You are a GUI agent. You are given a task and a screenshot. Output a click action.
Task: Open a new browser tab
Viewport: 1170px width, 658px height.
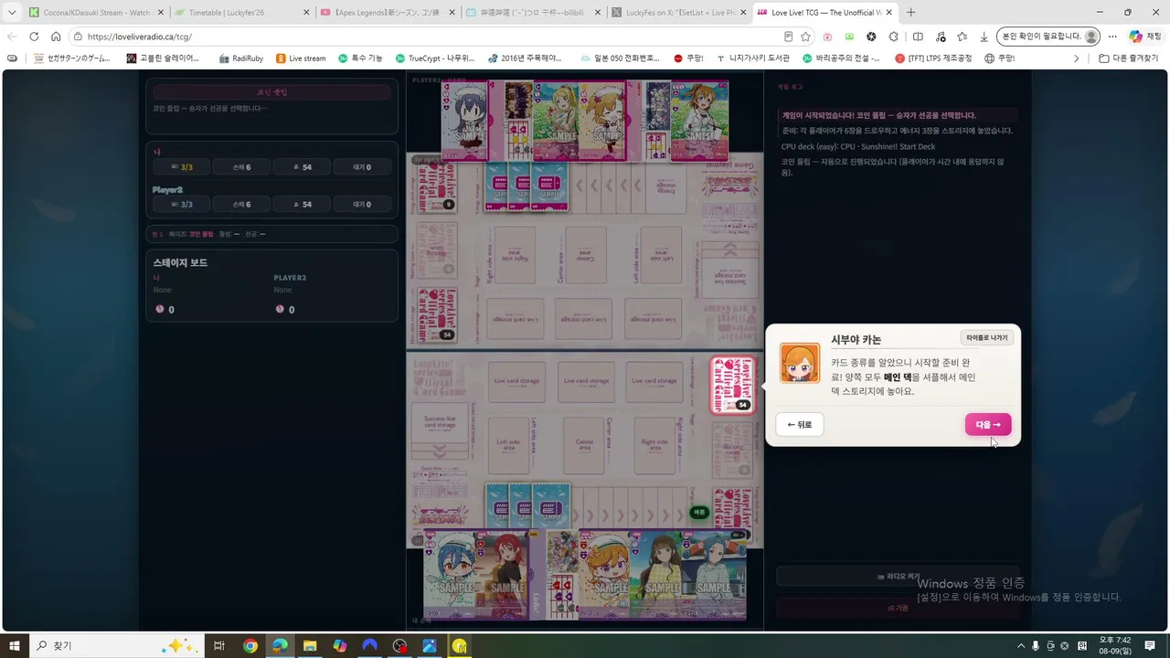click(910, 13)
